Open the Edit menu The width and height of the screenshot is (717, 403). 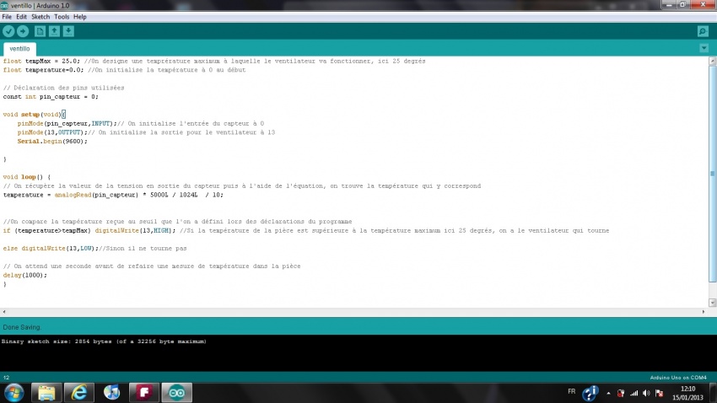pyautogui.click(x=21, y=17)
